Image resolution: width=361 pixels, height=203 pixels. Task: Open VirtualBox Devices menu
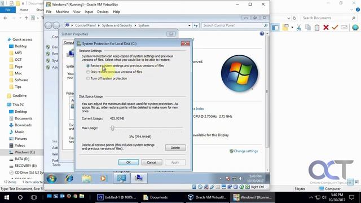click(103, 12)
